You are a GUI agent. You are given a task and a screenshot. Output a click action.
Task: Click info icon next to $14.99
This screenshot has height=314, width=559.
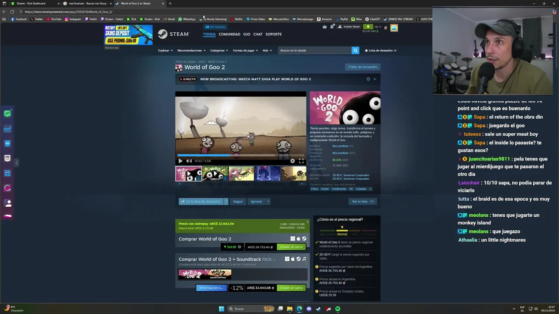click(x=239, y=247)
